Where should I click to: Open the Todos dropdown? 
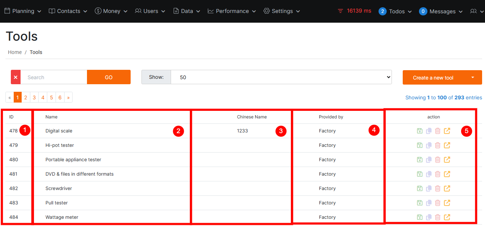[x=396, y=12]
